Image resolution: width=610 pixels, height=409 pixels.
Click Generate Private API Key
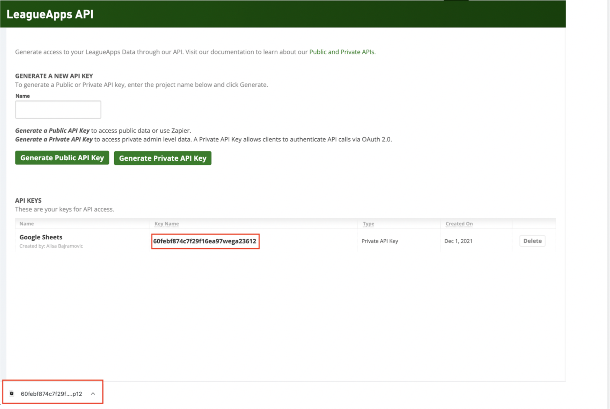point(162,158)
